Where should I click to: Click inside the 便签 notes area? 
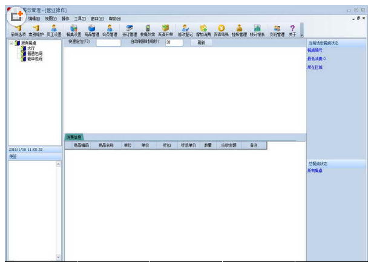tap(32, 211)
